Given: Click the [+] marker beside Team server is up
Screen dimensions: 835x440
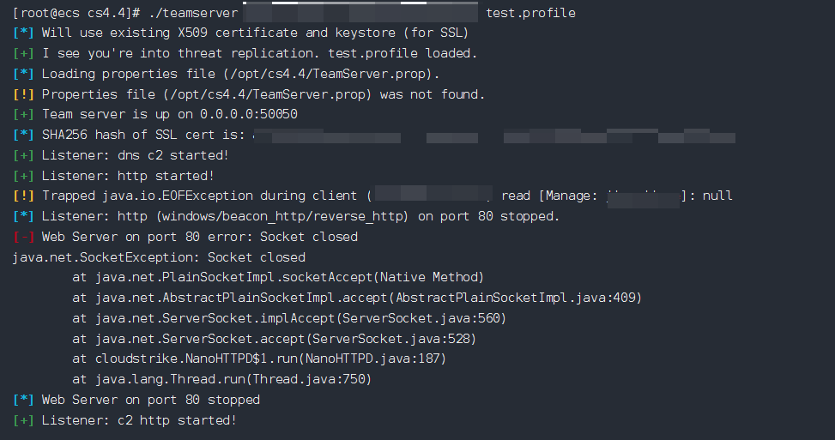Looking at the screenshot, I should [24, 114].
